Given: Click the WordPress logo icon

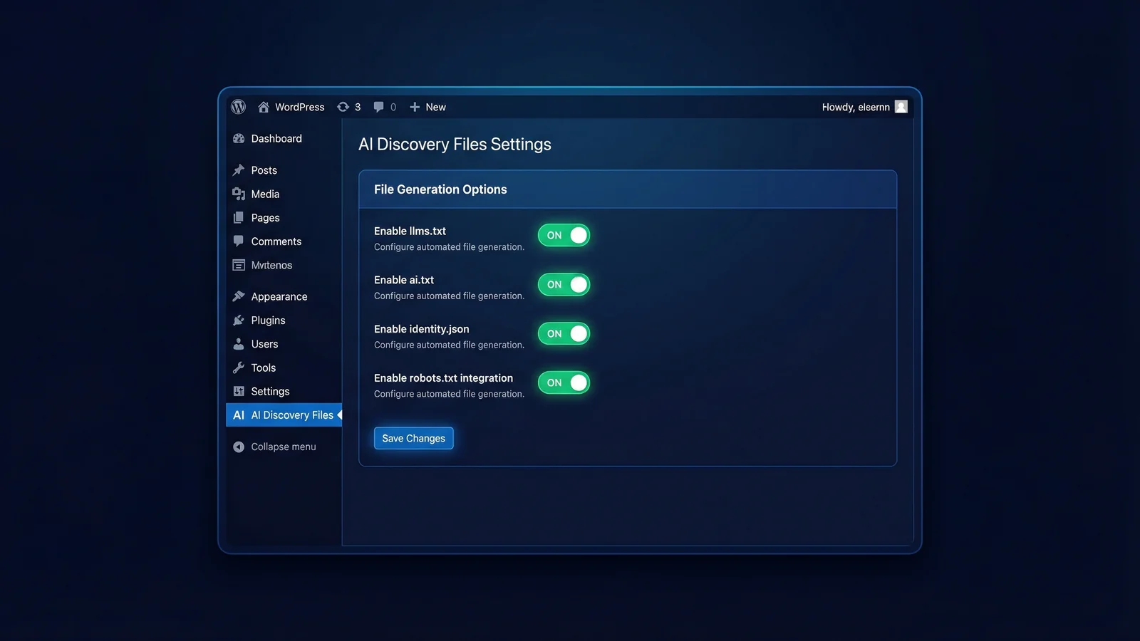Looking at the screenshot, I should coord(239,107).
